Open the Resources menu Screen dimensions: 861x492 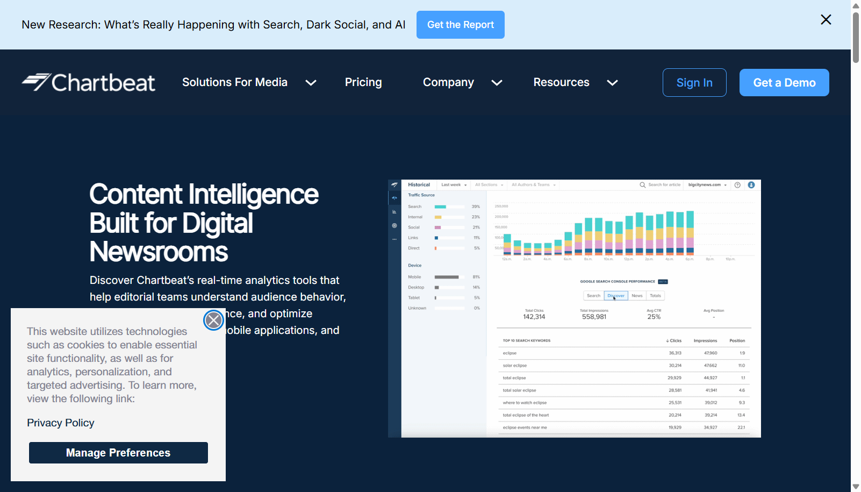(561, 82)
